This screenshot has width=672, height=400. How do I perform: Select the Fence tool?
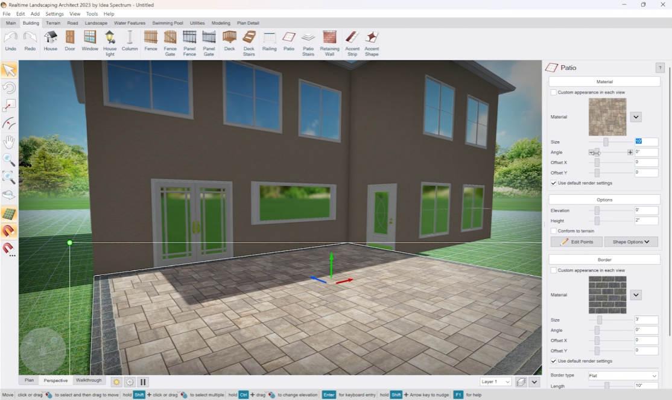[x=150, y=42]
